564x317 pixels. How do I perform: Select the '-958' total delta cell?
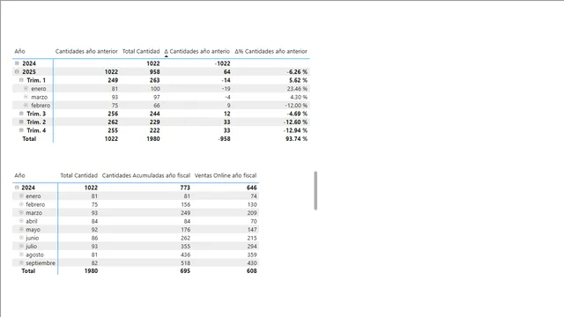point(224,139)
